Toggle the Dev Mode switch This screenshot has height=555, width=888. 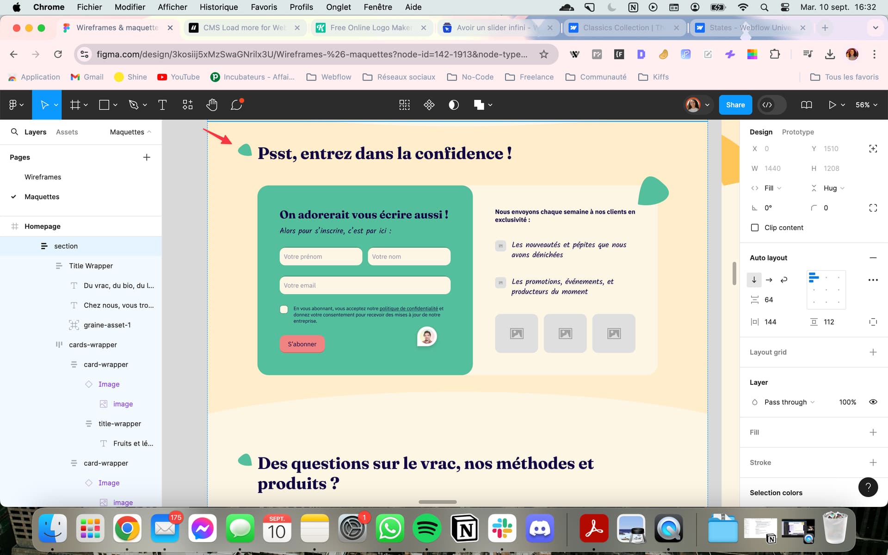tap(772, 105)
